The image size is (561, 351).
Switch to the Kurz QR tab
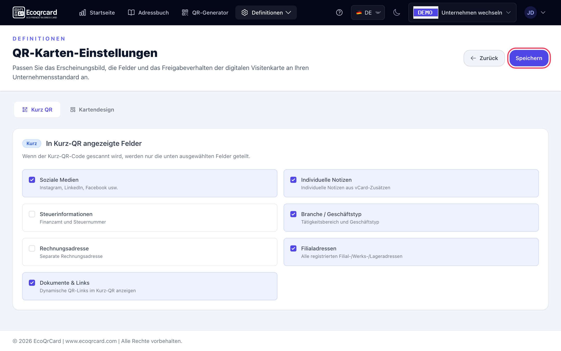point(37,109)
